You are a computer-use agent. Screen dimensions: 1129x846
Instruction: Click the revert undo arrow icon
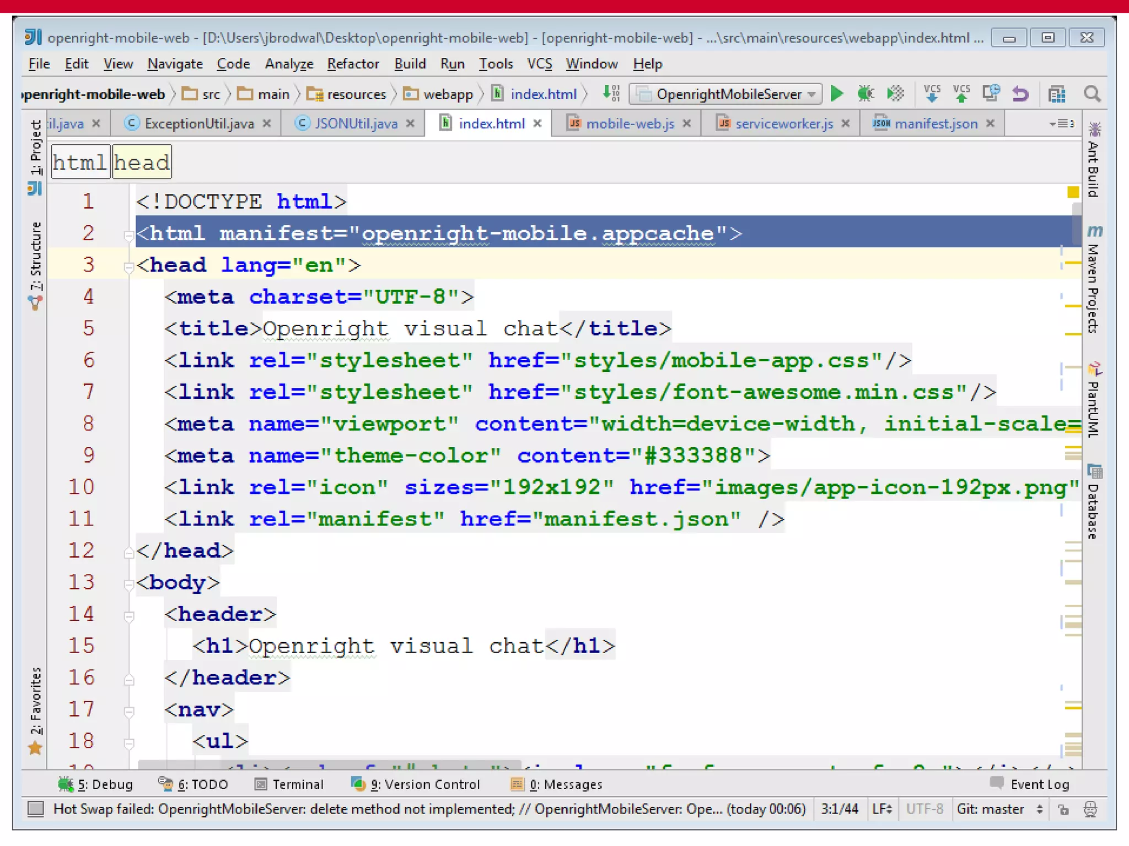[1020, 94]
